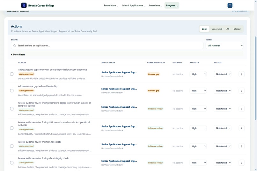Change status for technical leadership row
The width and height of the screenshot is (257, 171).
click(223, 91)
